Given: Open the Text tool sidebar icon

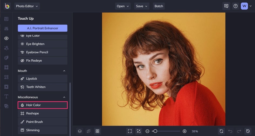Looking at the screenshot, I should coord(6,96).
